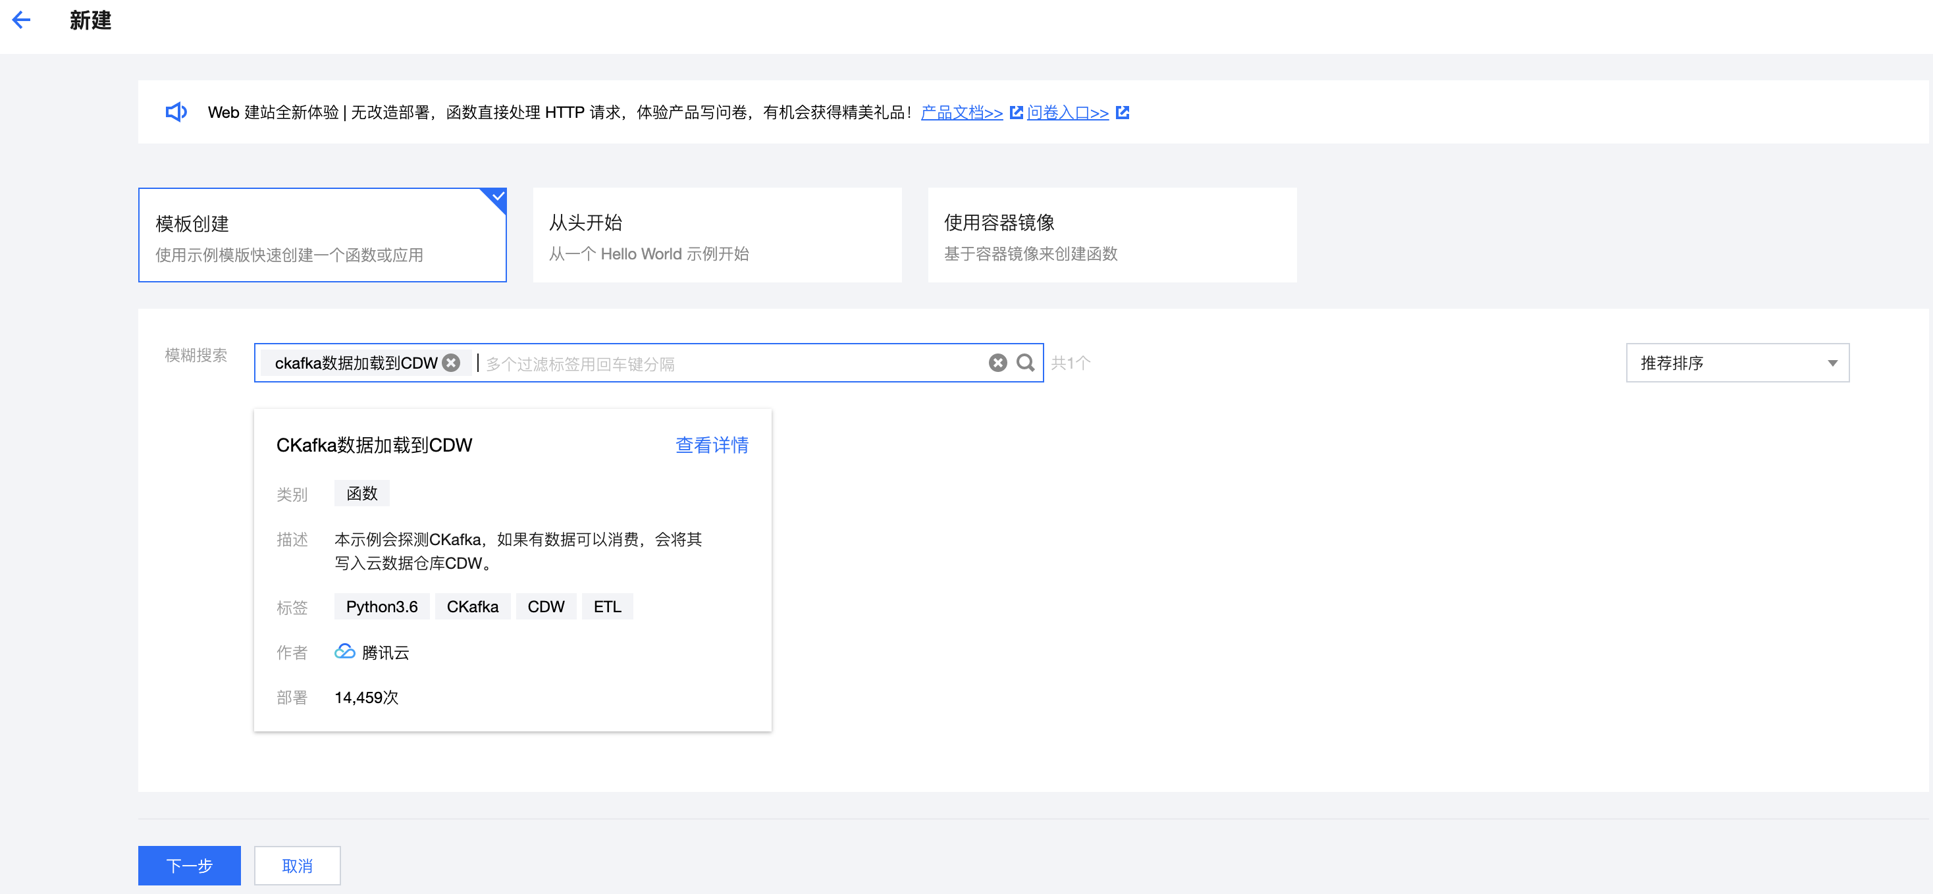1933x894 pixels.
Task: Click the announcement speaker icon
Action: (176, 113)
